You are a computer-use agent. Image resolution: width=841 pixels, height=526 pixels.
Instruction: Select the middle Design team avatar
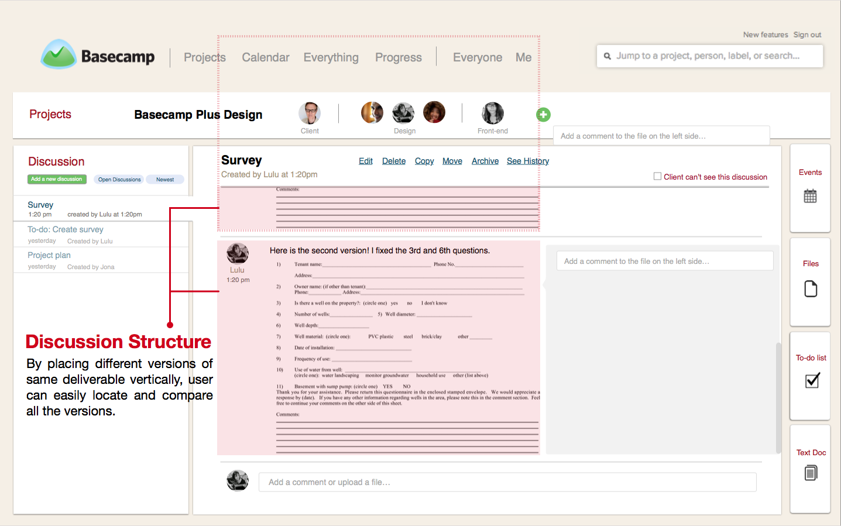pos(403,113)
